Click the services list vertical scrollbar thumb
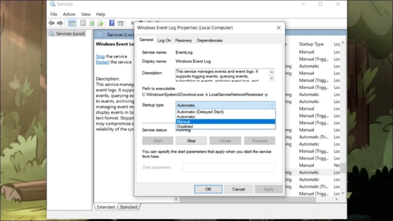393x221 pixels. coord(343,168)
